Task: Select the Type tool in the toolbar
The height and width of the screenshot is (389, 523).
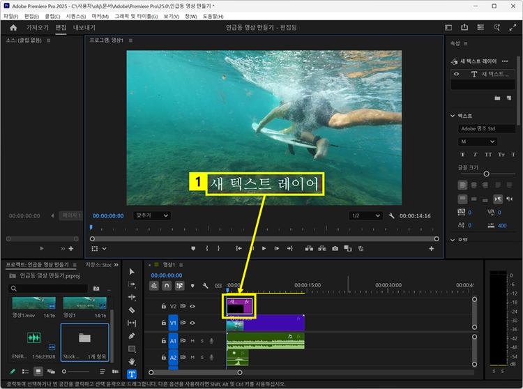Action: pyautogui.click(x=132, y=374)
